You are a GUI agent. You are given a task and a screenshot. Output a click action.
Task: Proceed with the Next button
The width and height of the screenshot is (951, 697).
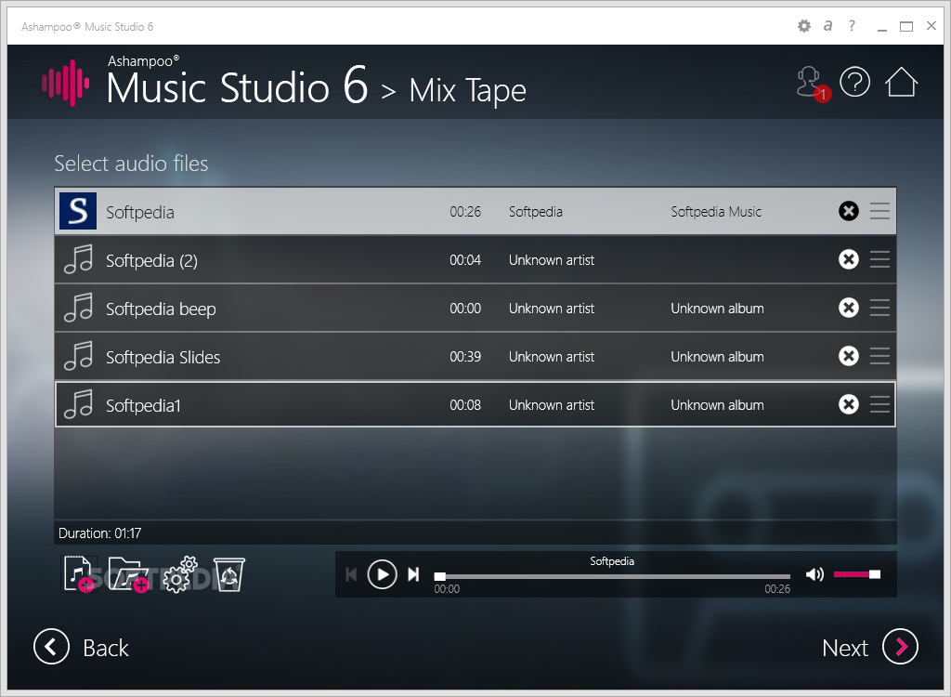click(x=869, y=647)
